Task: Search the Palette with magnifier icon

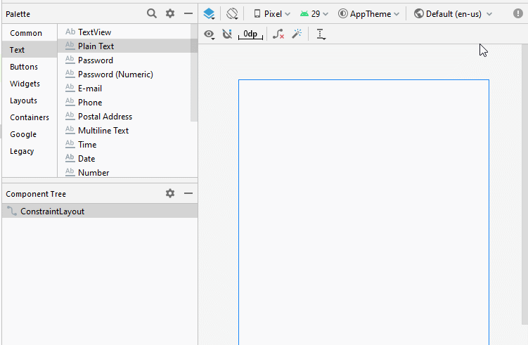Action: [152, 13]
